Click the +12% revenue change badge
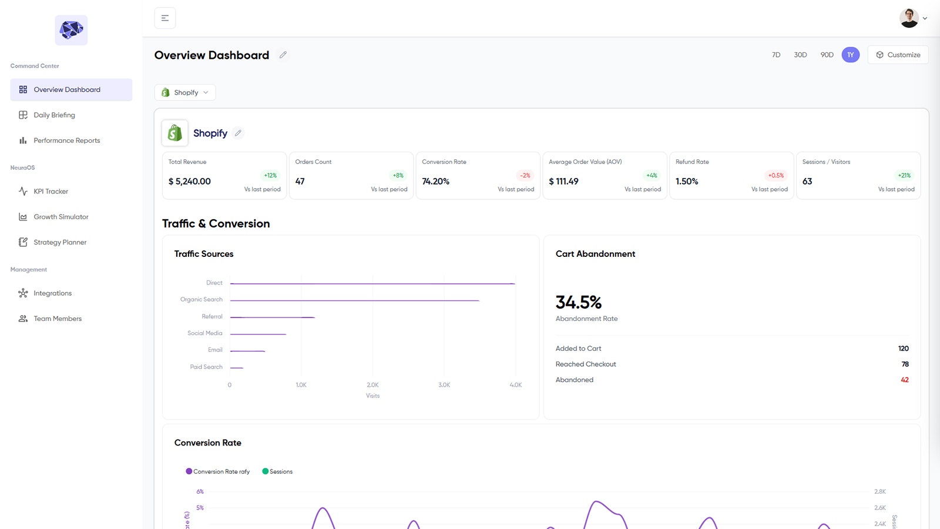940x529 pixels. click(270, 175)
